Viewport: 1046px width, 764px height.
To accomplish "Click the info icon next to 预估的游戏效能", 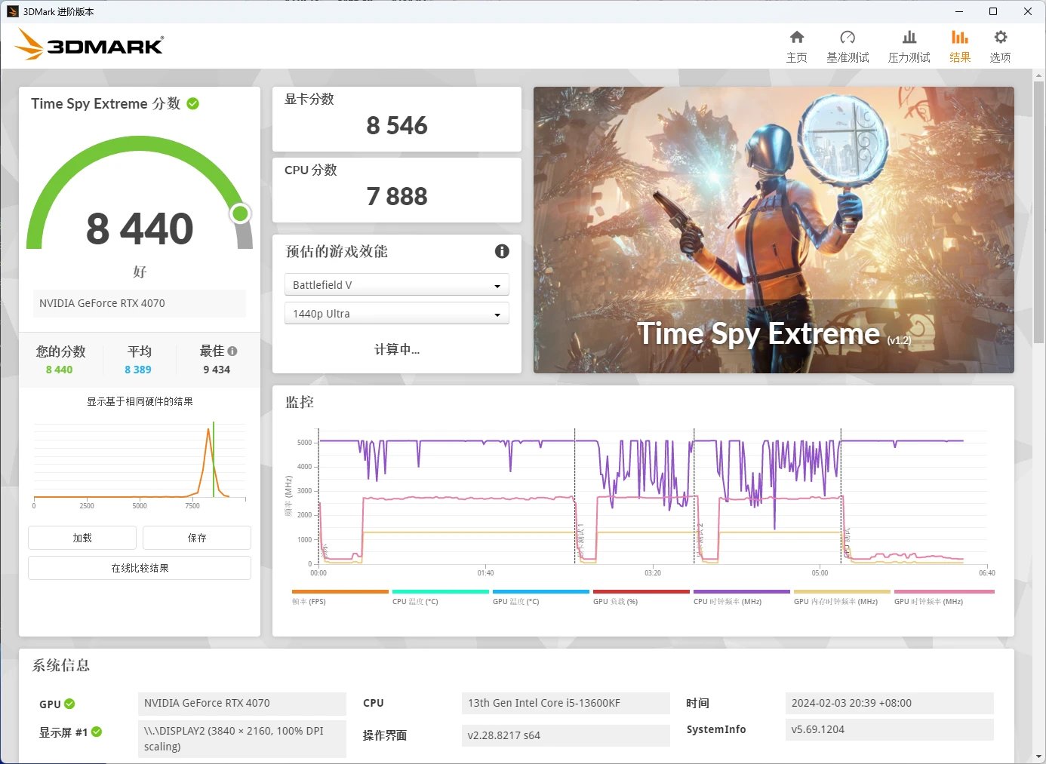I will click(x=502, y=251).
